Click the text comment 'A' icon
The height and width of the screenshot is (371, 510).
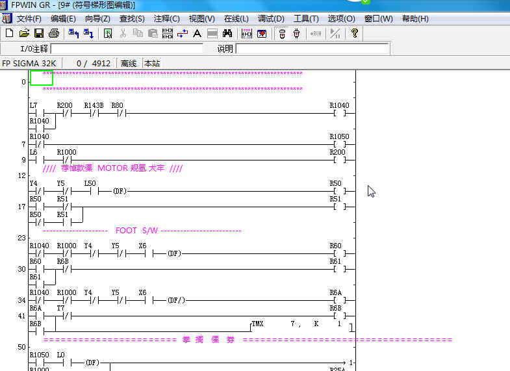[x=197, y=33]
